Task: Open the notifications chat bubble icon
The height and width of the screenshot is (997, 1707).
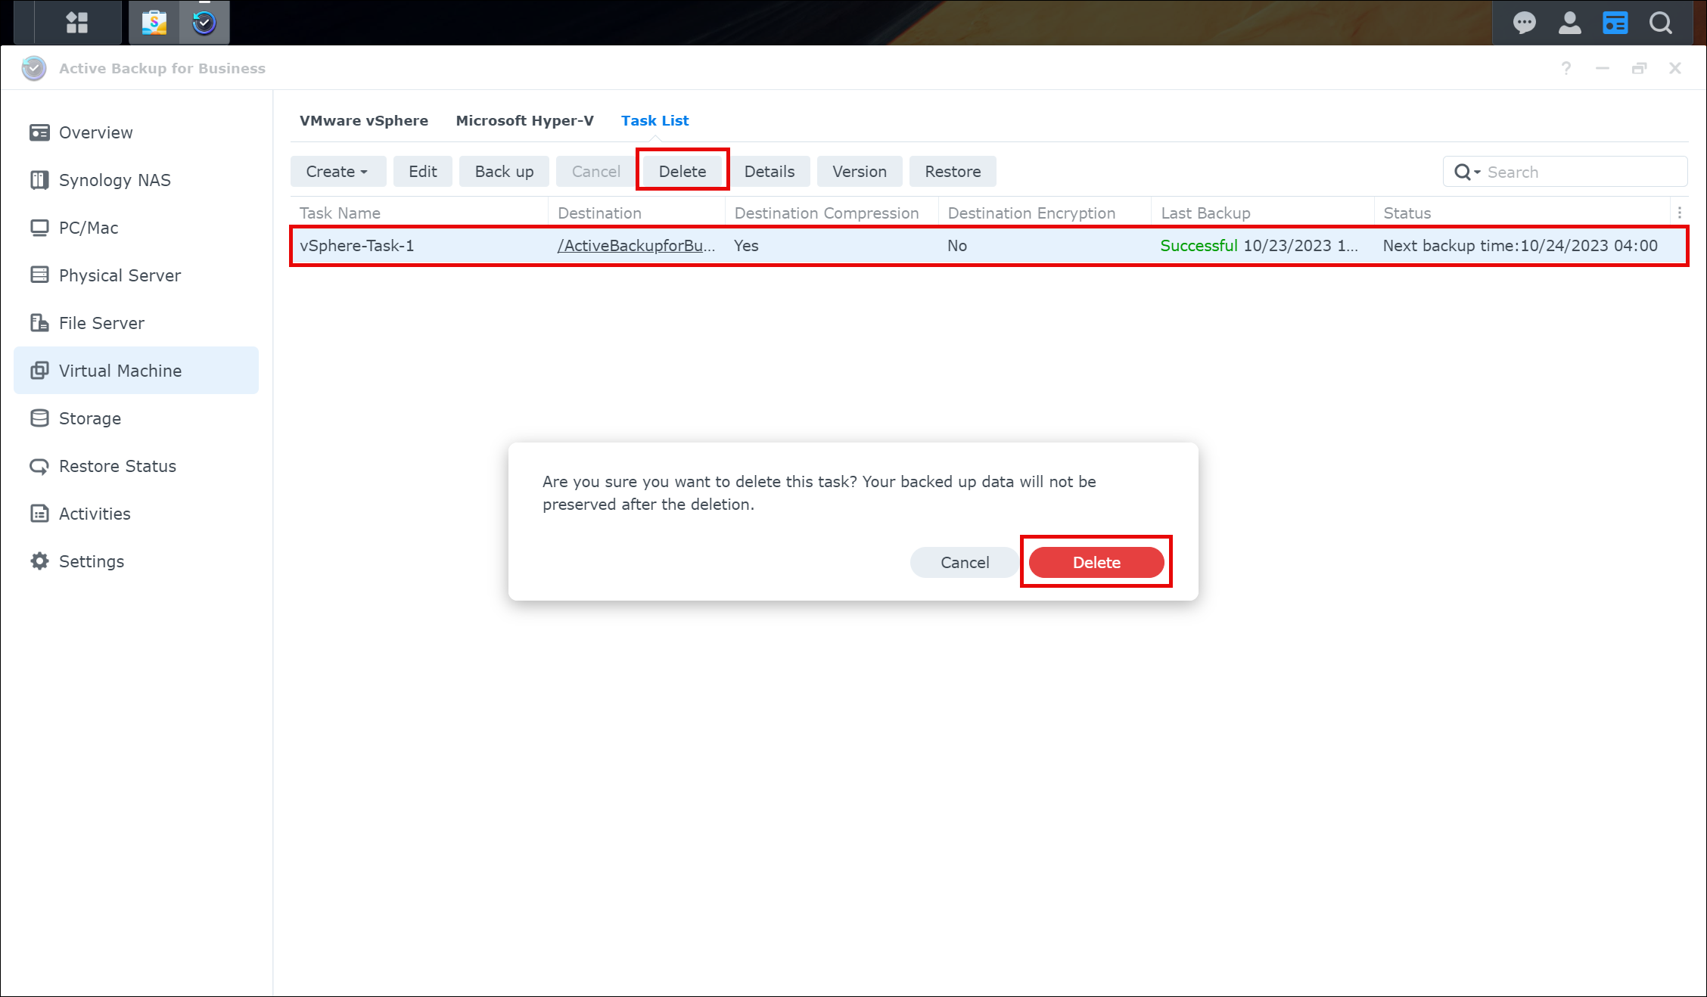Action: [x=1524, y=23]
